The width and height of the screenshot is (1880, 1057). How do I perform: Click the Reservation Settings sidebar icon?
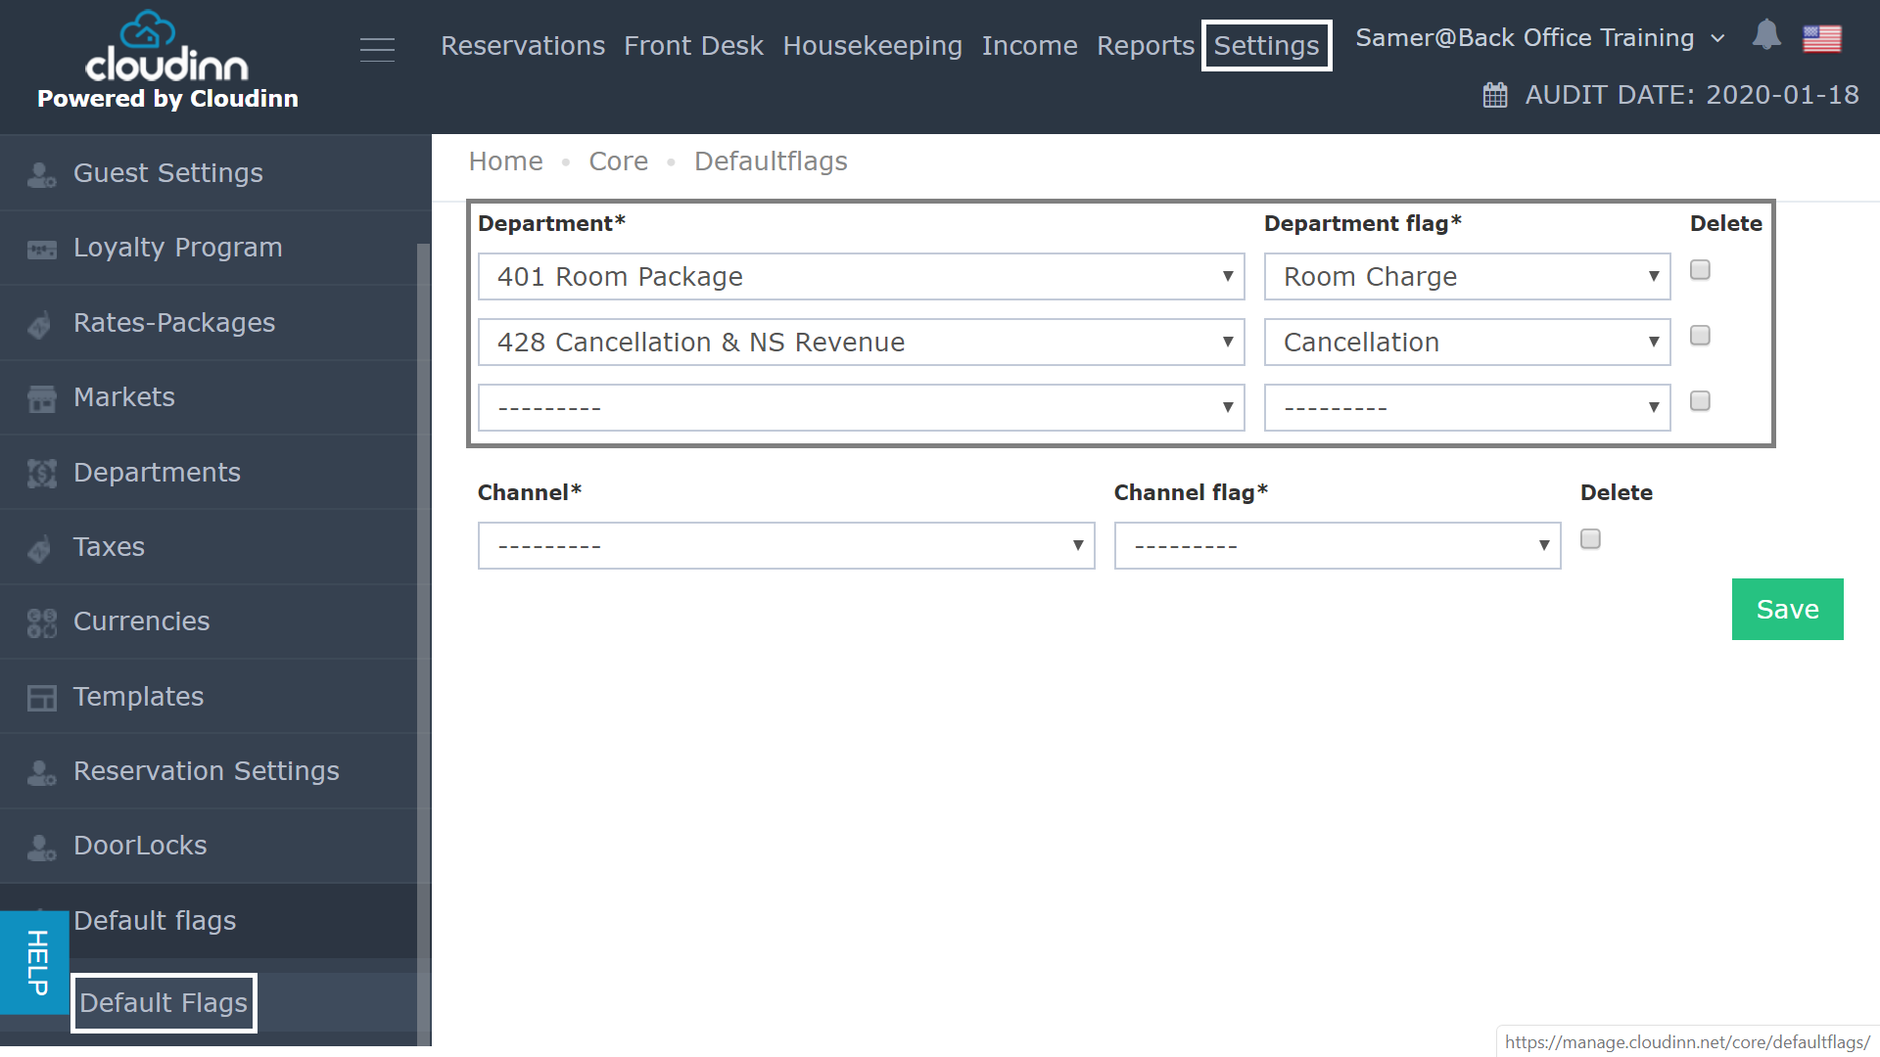41,772
